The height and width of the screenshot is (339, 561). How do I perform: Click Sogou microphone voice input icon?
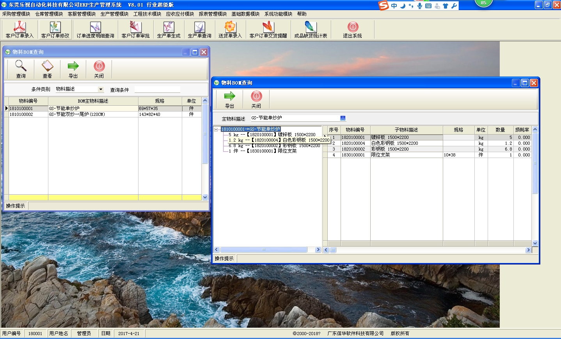click(419, 6)
